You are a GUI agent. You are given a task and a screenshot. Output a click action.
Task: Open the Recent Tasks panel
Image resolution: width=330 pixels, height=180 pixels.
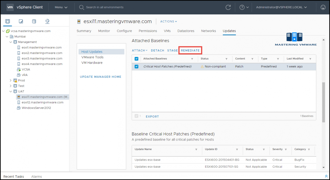pyautogui.click(x=13, y=176)
